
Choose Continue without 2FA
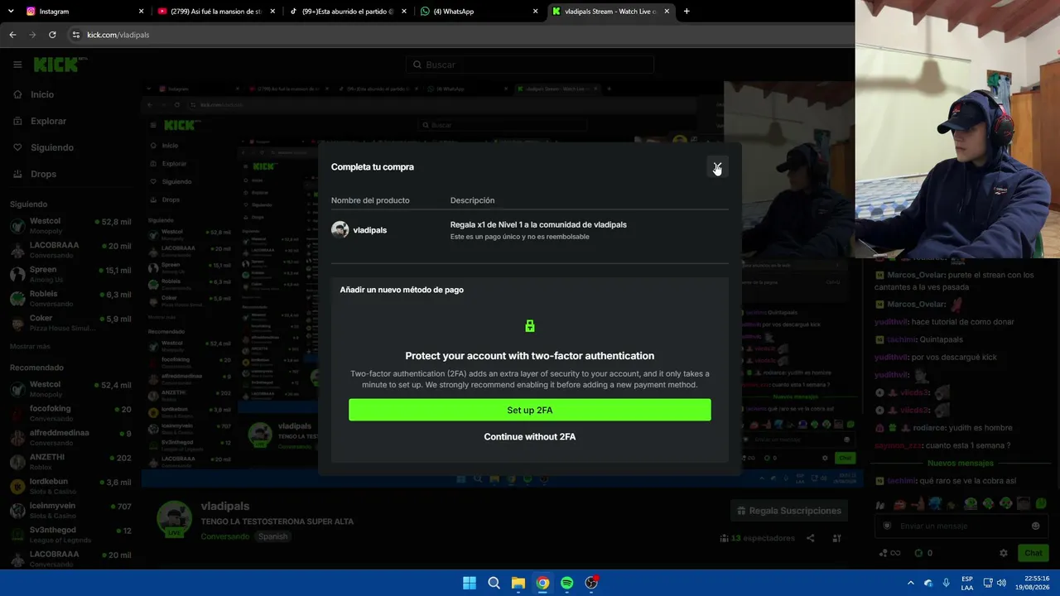tap(530, 436)
